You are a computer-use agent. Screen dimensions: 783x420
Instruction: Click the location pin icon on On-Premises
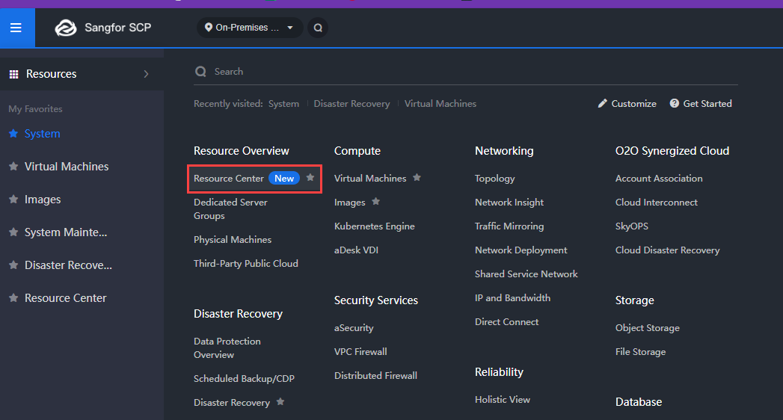(209, 28)
